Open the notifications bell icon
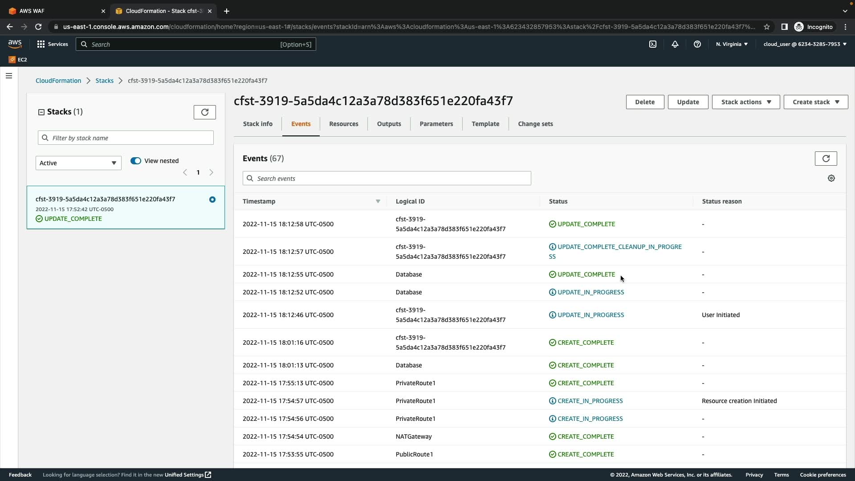 pyautogui.click(x=675, y=44)
